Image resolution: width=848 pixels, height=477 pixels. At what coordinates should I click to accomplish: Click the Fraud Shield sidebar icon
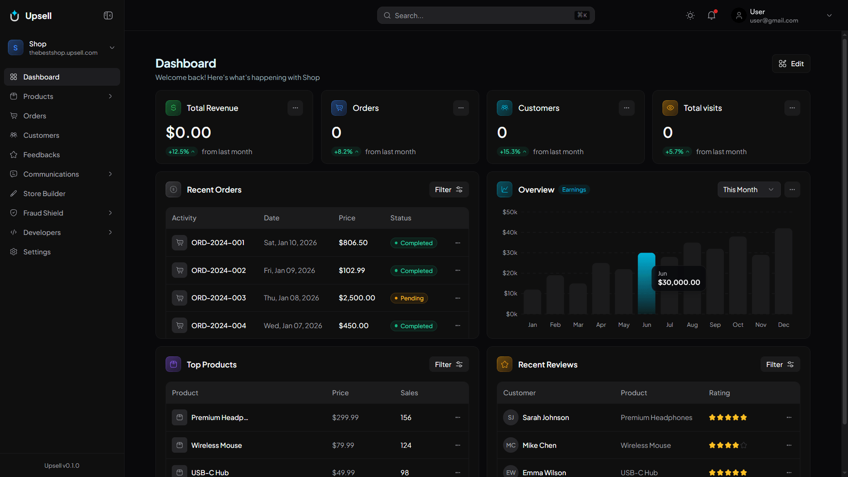tap(14, 213)
